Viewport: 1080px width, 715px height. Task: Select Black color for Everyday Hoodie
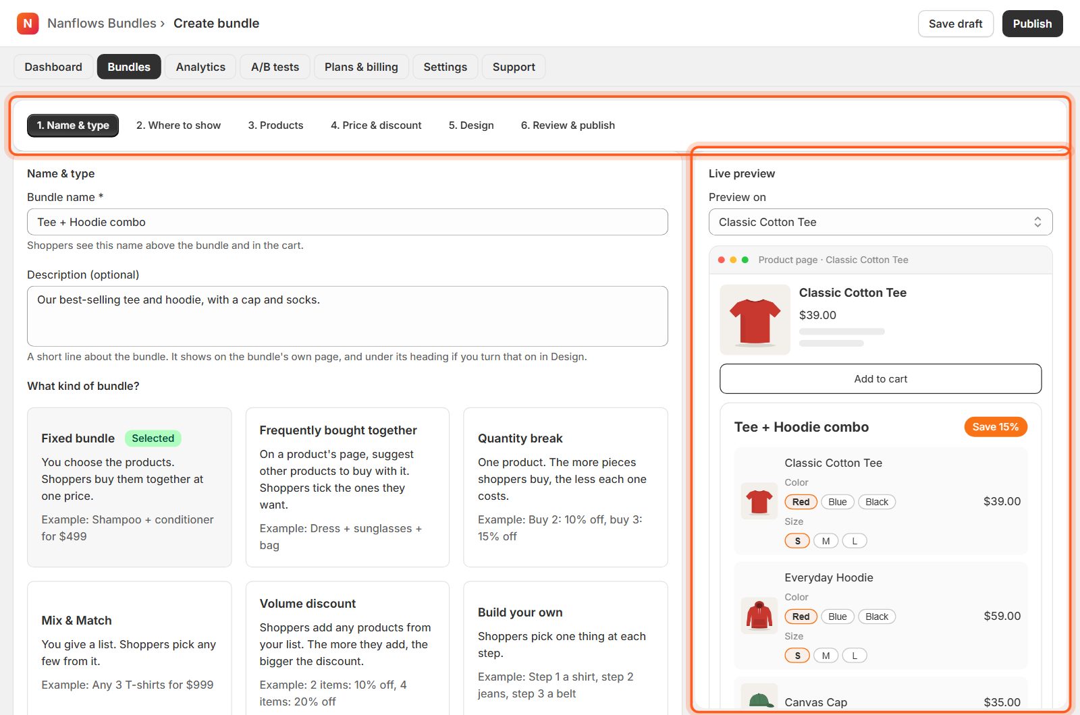(x=877, y=617)
